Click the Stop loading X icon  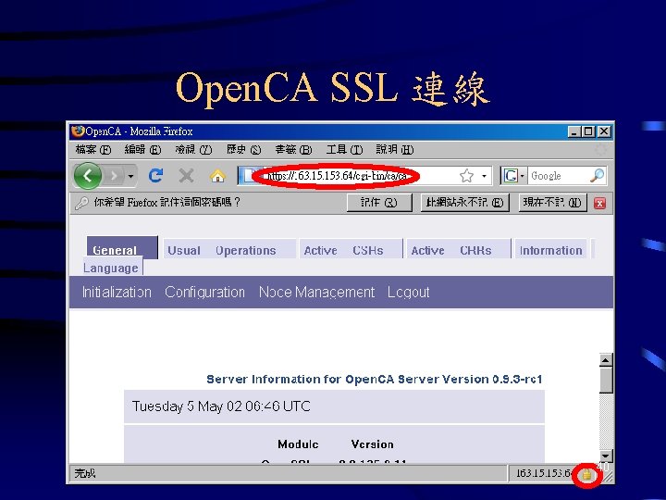point(187,176)
